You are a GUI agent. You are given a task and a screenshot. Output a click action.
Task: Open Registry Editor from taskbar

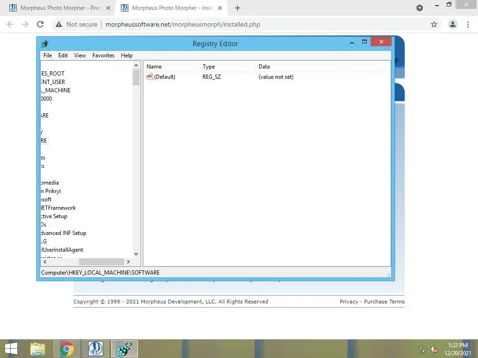124,349
